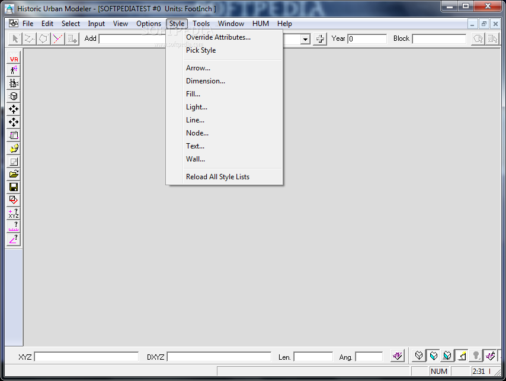Open the Select menu
This screenshot has width=506, height=381.
(x=71, y=24)
